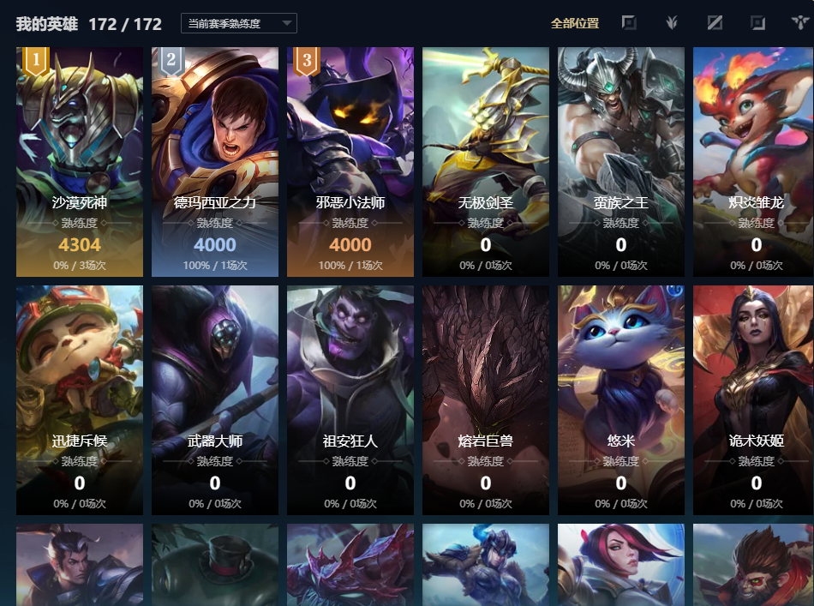
Task: Select the 诡术妖姬 champion card
Action: point(753,400)
